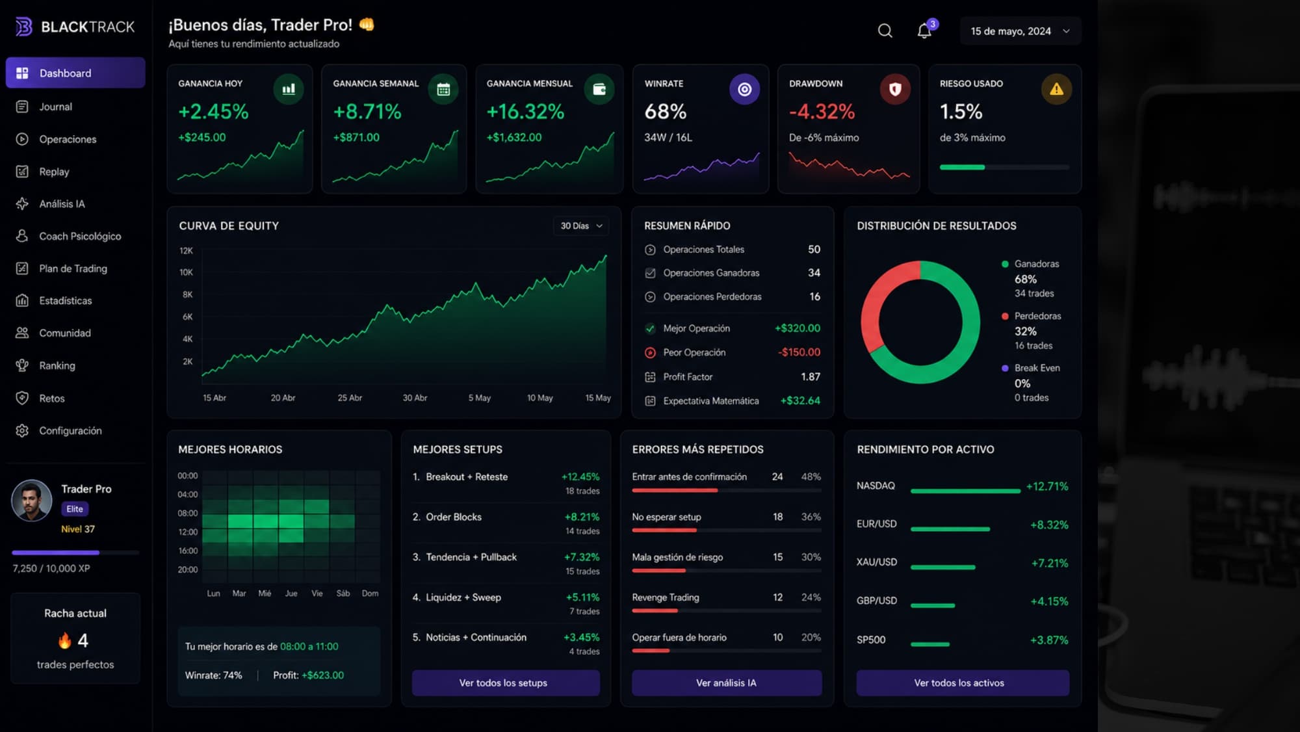Click the Trader Pro avatar photo
The width and height of the screenshot is (1300, 732).
click(x=31, y=501)
